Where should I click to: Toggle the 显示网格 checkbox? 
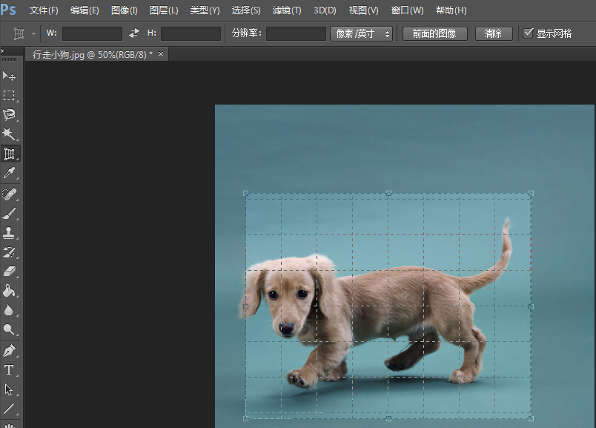[529, 33]
